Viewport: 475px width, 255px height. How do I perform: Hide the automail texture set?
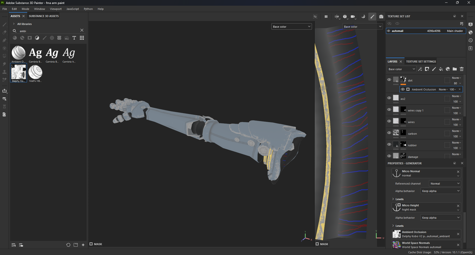tap(389, 31)
